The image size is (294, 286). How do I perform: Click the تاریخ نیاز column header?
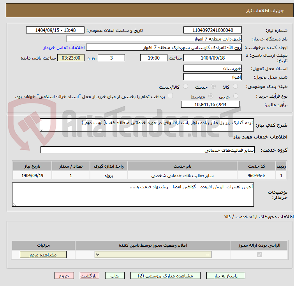(x=32, y=166)
